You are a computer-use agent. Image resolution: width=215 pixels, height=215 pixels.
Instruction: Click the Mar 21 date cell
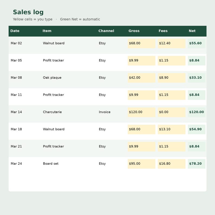(x=16, y=146)
